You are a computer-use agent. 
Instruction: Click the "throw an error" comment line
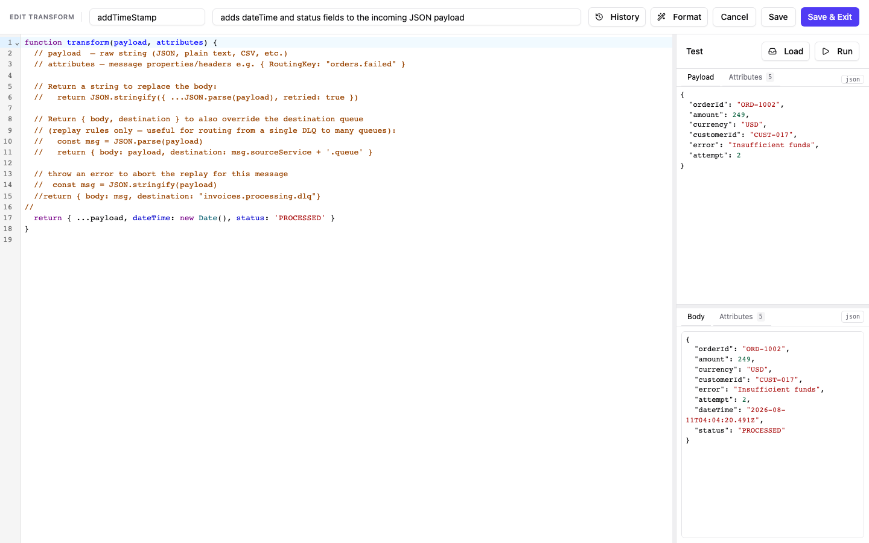(161, 174)
